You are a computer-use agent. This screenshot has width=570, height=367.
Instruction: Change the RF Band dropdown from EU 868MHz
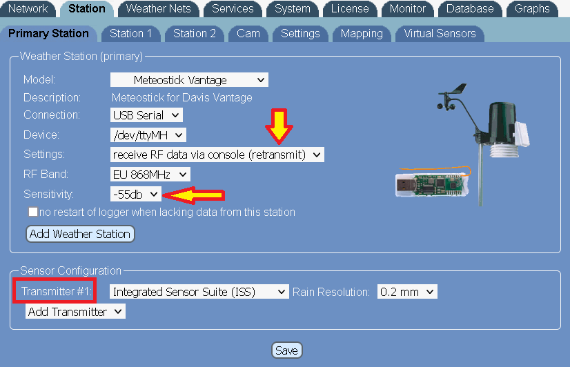tap(150, 175)
